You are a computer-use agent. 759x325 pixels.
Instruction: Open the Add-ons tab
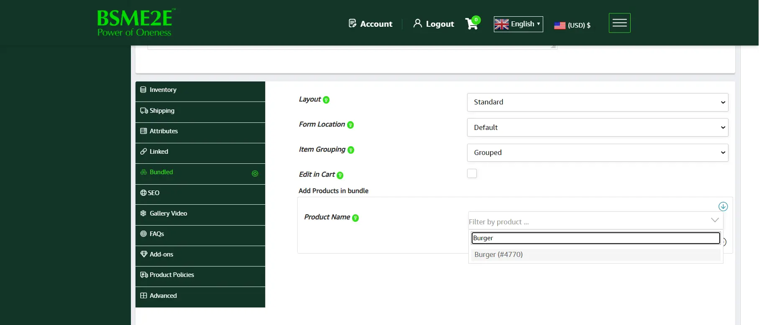click(200, 256)
